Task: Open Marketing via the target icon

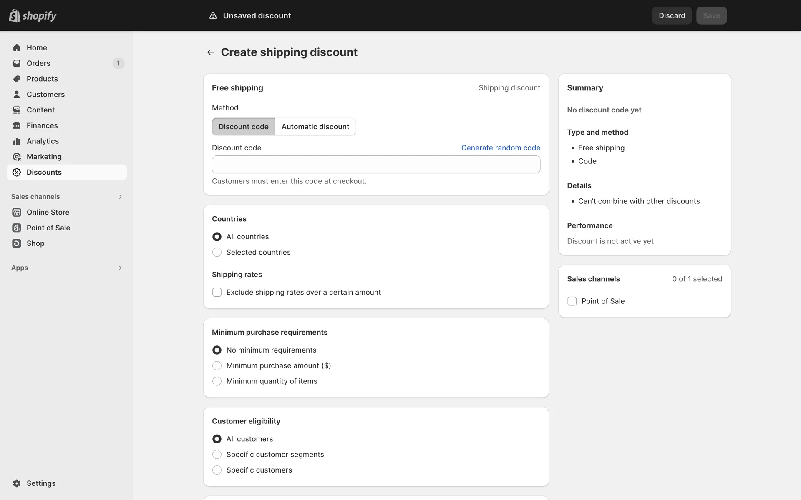Action: [17, 157]
